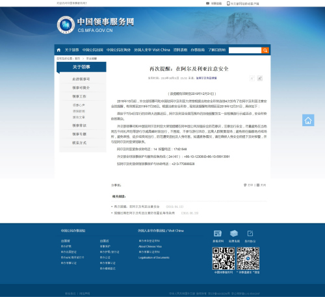Click the China Consular Service logo emblem
The image size is (325, 297).
pyautogui.click(x=66, y=25)
